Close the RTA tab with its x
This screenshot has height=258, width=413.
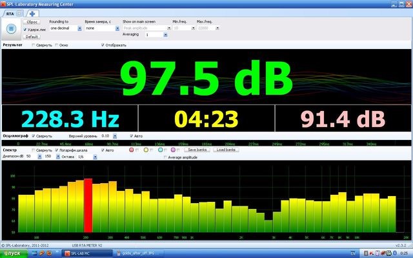point(19,14)
